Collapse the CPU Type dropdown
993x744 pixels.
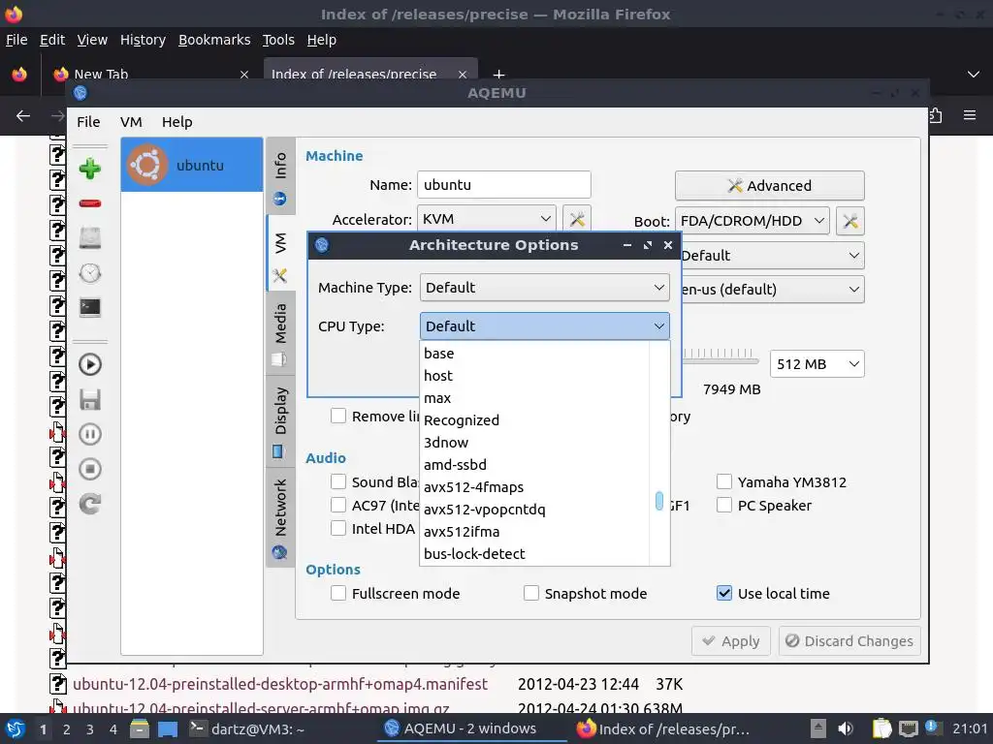(545, 325)
